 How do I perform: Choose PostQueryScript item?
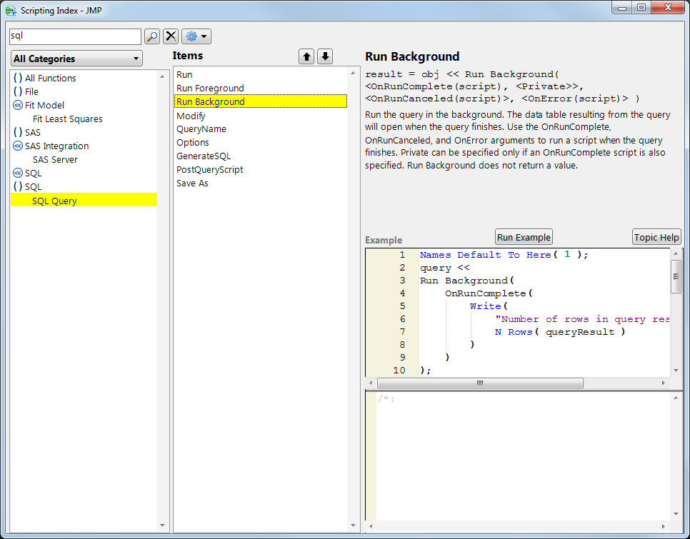(209, 170)
